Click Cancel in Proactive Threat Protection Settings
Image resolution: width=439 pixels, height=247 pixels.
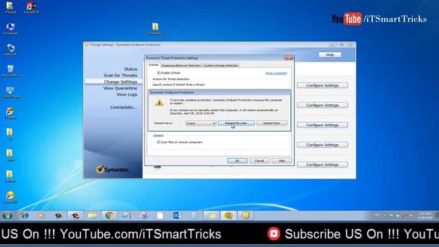coord(259,161)
